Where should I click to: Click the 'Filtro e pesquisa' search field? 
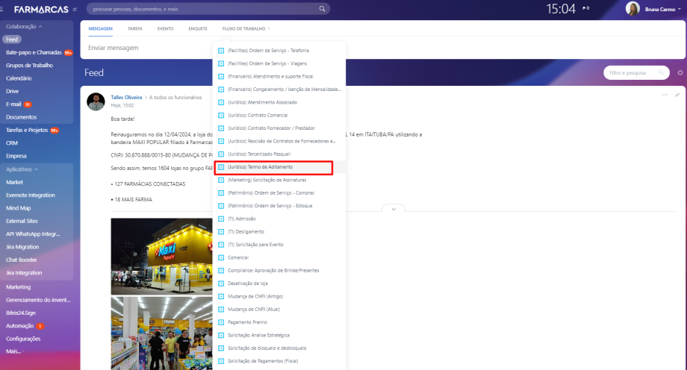coord(631,73)
